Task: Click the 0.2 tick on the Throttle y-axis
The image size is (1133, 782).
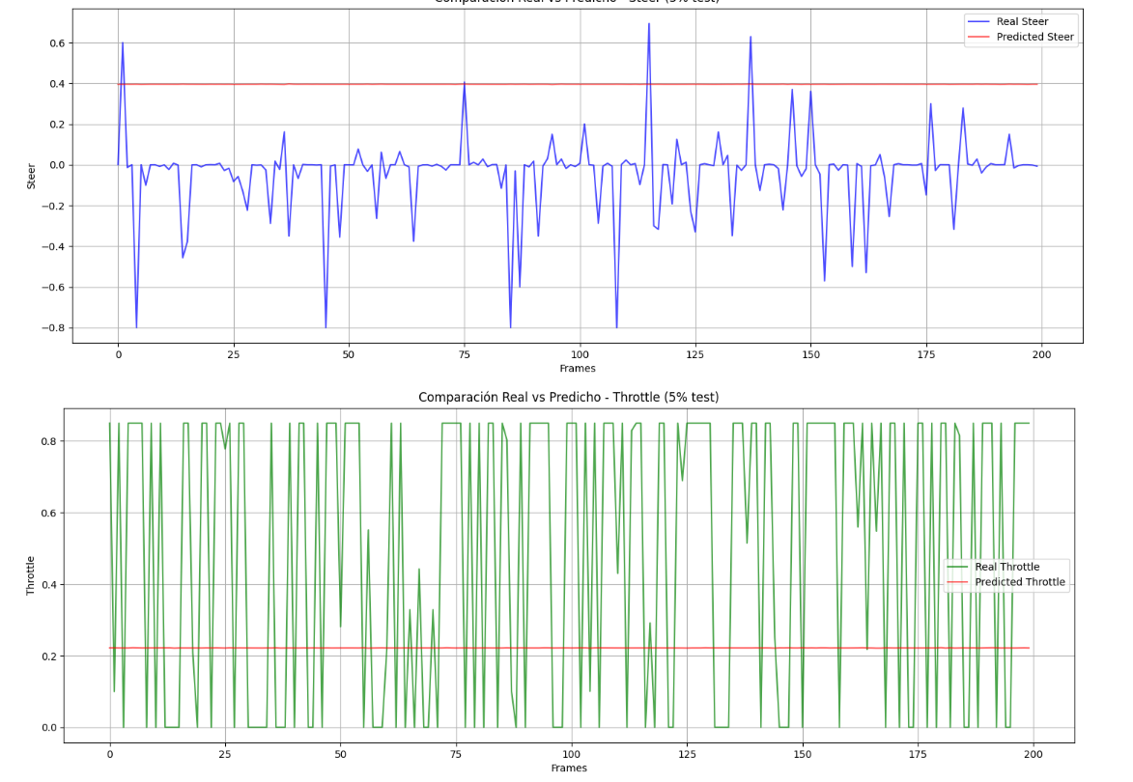Action: (x=49, y=656)
